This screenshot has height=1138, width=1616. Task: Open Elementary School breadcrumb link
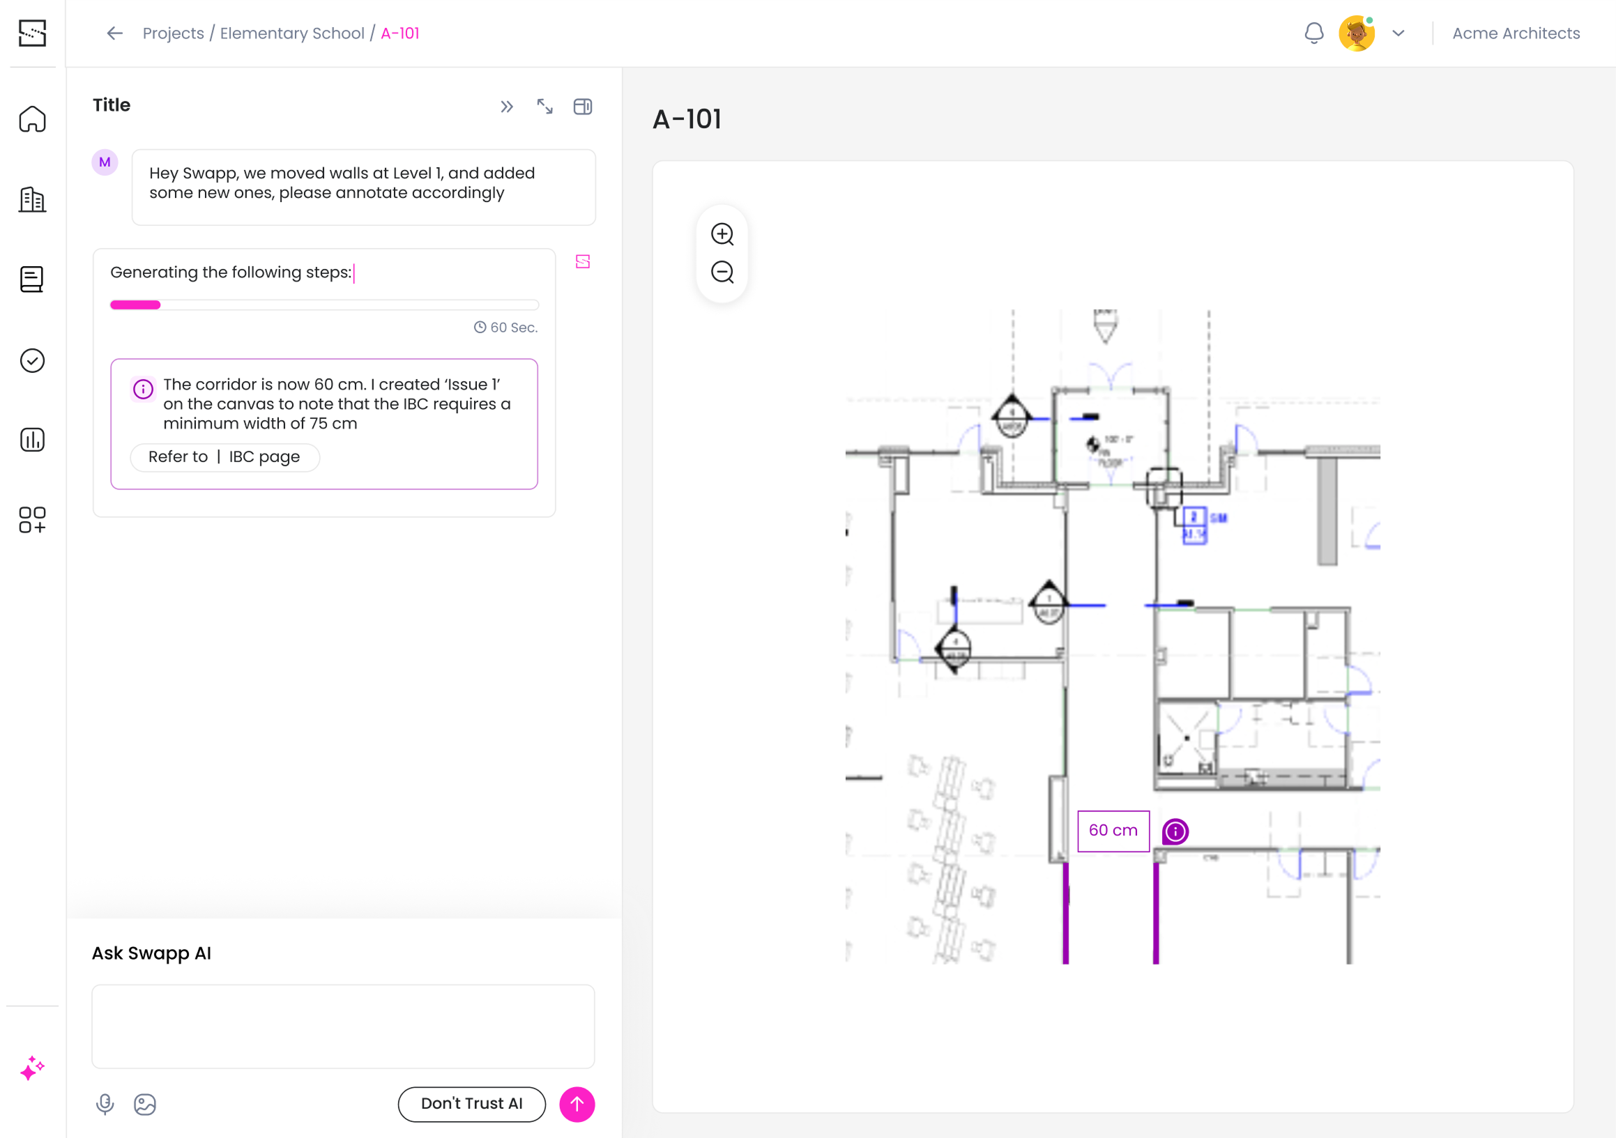click(292, 33)
